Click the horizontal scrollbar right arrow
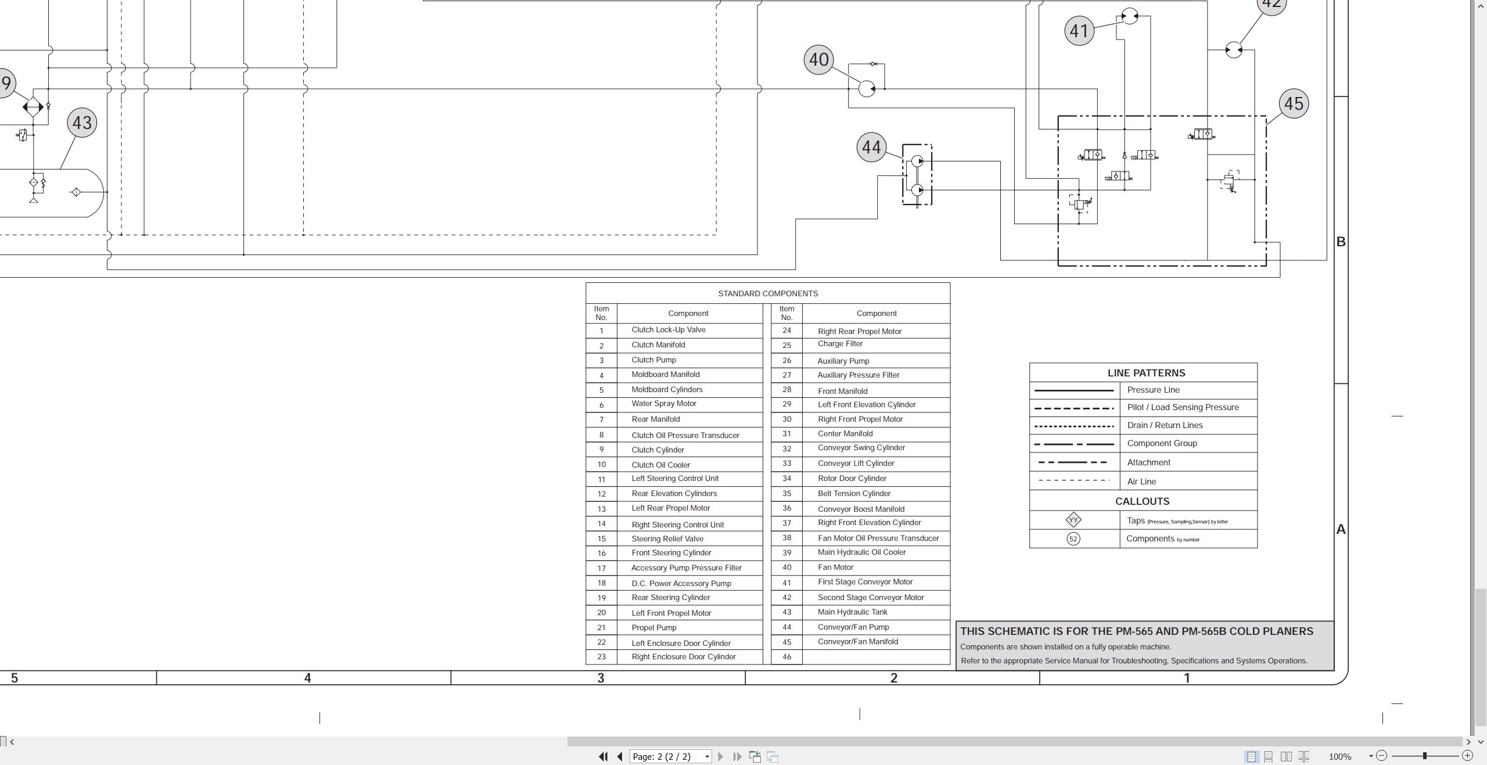This screenshot has height=765, width=1487. click(1468, 741)
